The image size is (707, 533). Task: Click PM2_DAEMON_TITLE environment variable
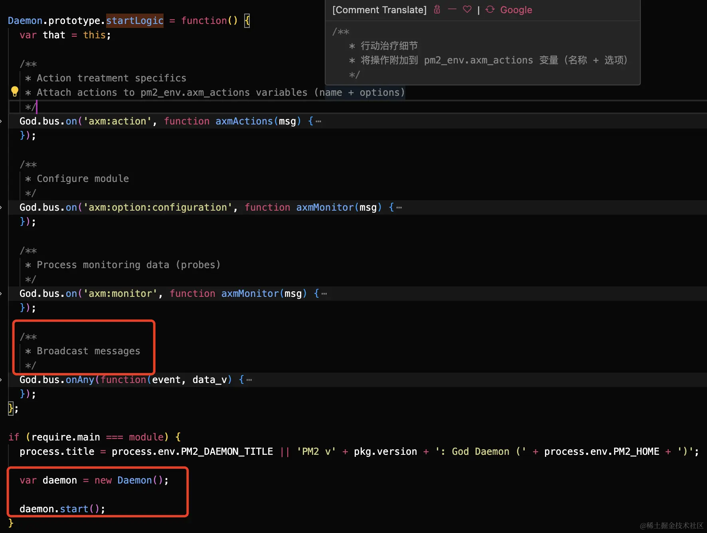click(227, 452)
